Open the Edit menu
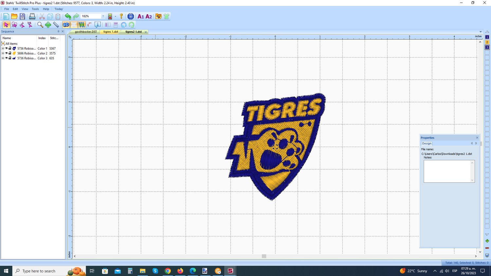 (15, 9)
